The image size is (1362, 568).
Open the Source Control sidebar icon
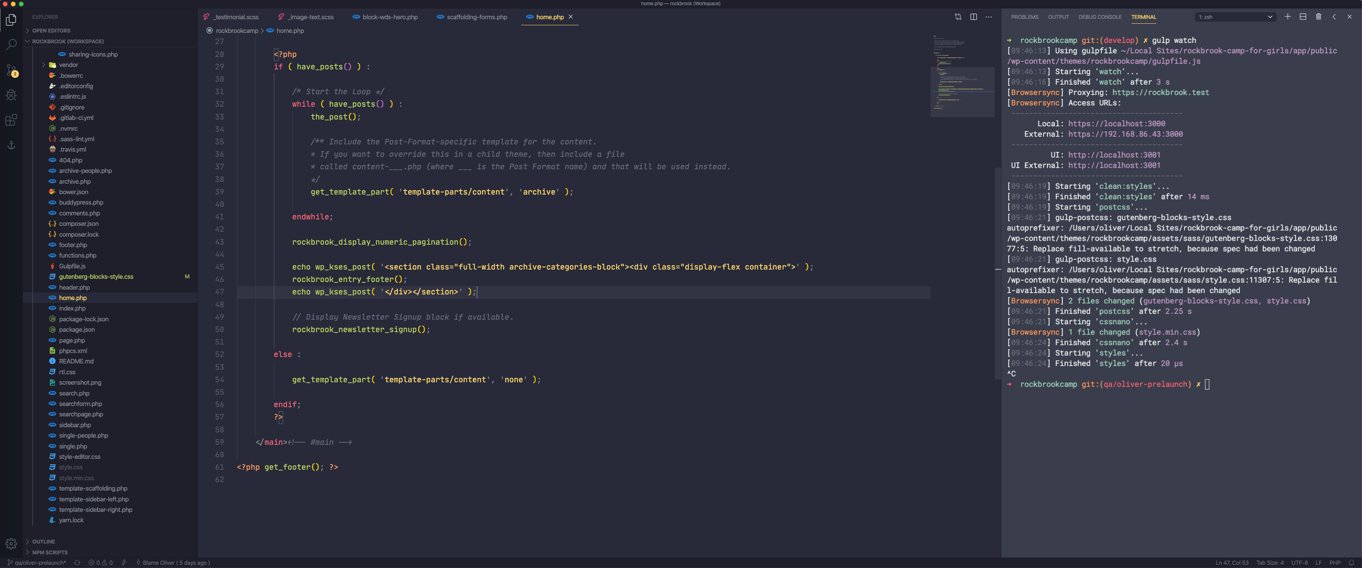(x=10, y=69)
